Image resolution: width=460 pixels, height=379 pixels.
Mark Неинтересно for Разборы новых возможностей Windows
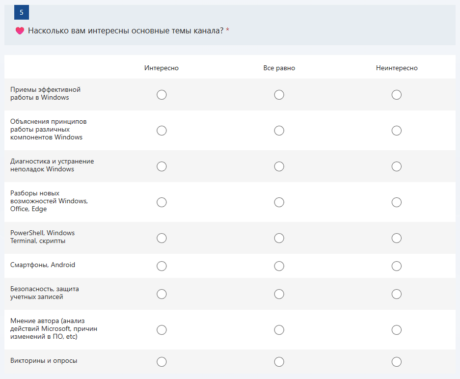[397, 202]
